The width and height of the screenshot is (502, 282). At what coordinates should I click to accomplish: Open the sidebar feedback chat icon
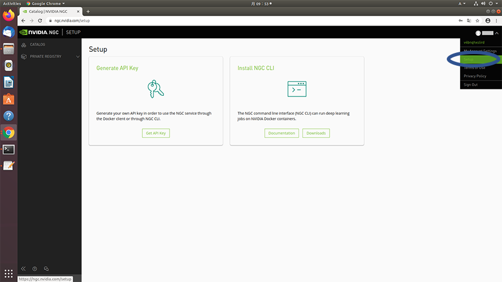click(46, 269)
